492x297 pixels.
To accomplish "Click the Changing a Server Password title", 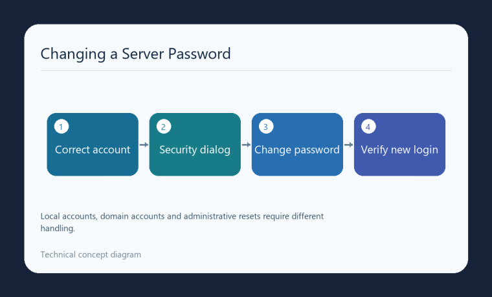I will pyautogui.click(x=135, y=54).
